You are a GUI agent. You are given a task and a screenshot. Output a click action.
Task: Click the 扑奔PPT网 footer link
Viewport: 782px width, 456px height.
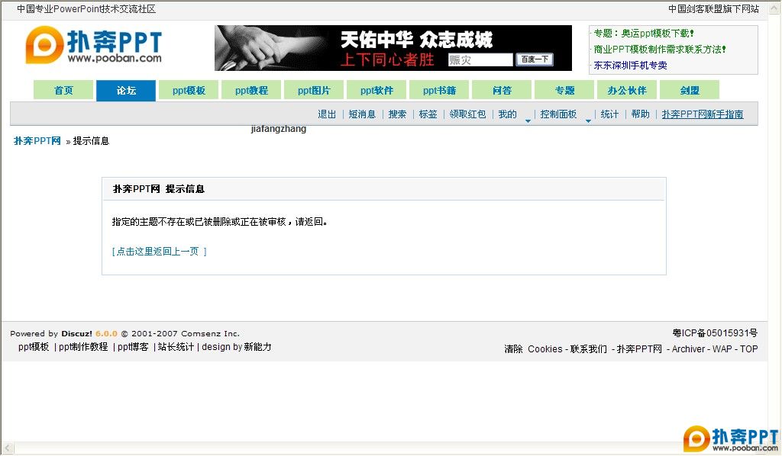click(x=639, y=349)
